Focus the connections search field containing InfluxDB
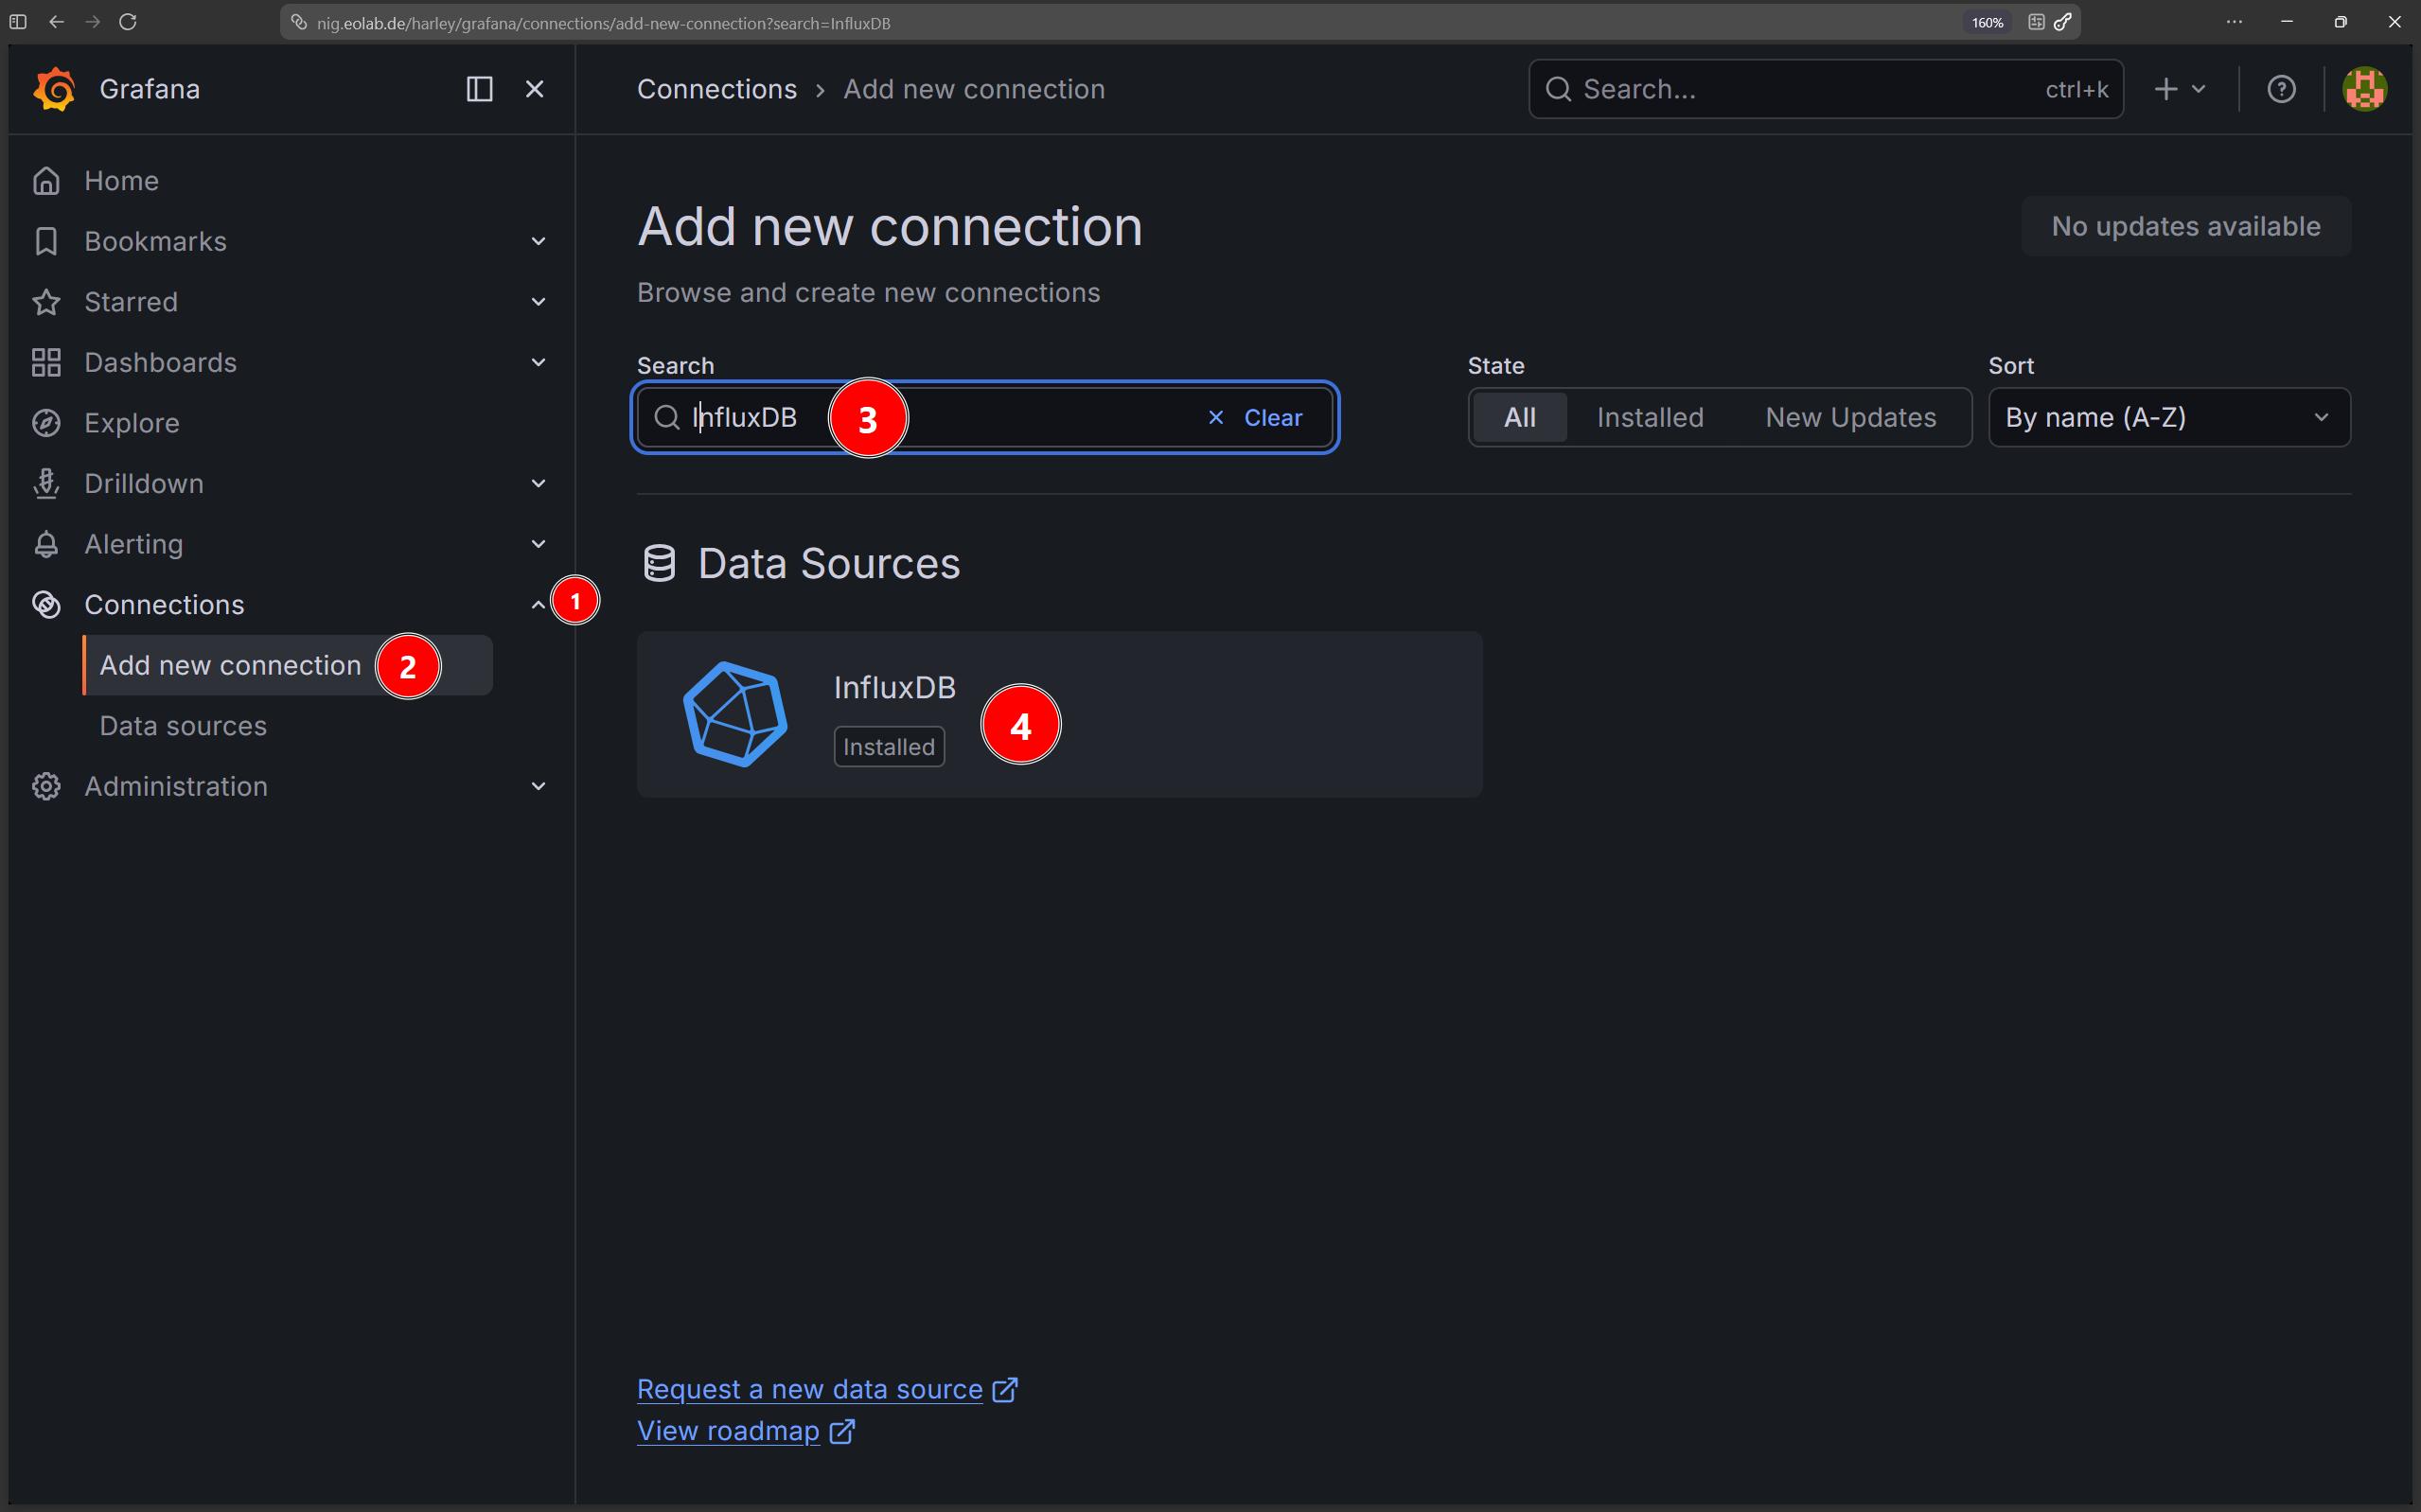Image resolution: width=2421 pixels, height=1512 pixels. (985, 417)
